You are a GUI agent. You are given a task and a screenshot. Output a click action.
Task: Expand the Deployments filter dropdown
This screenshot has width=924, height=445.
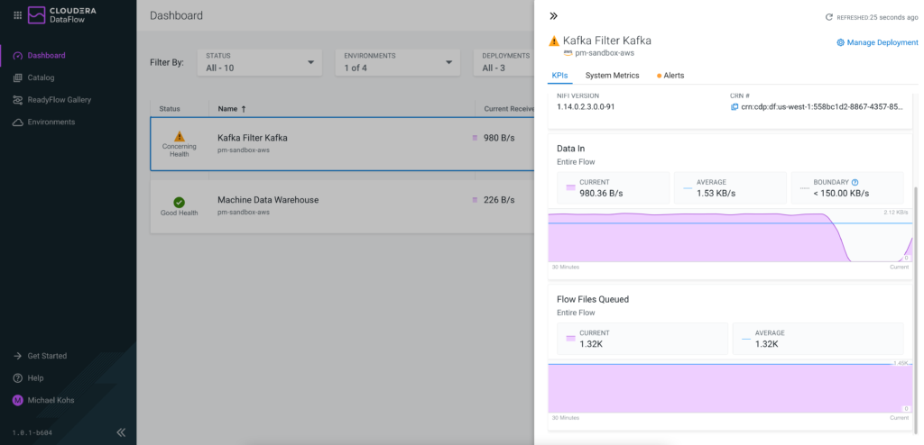point(505,62)
